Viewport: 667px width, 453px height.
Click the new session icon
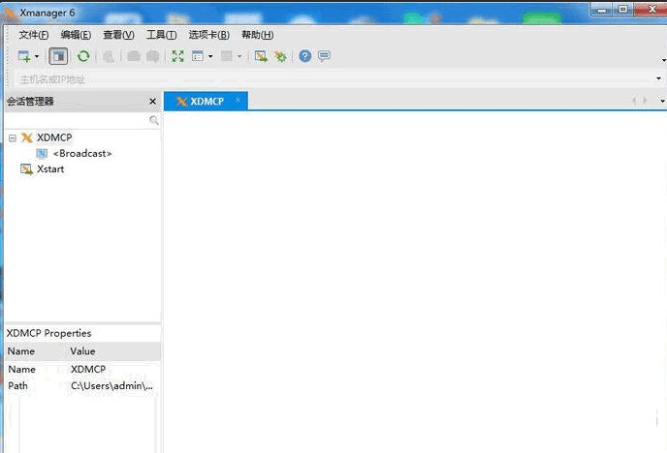click(x=24, y=56)
